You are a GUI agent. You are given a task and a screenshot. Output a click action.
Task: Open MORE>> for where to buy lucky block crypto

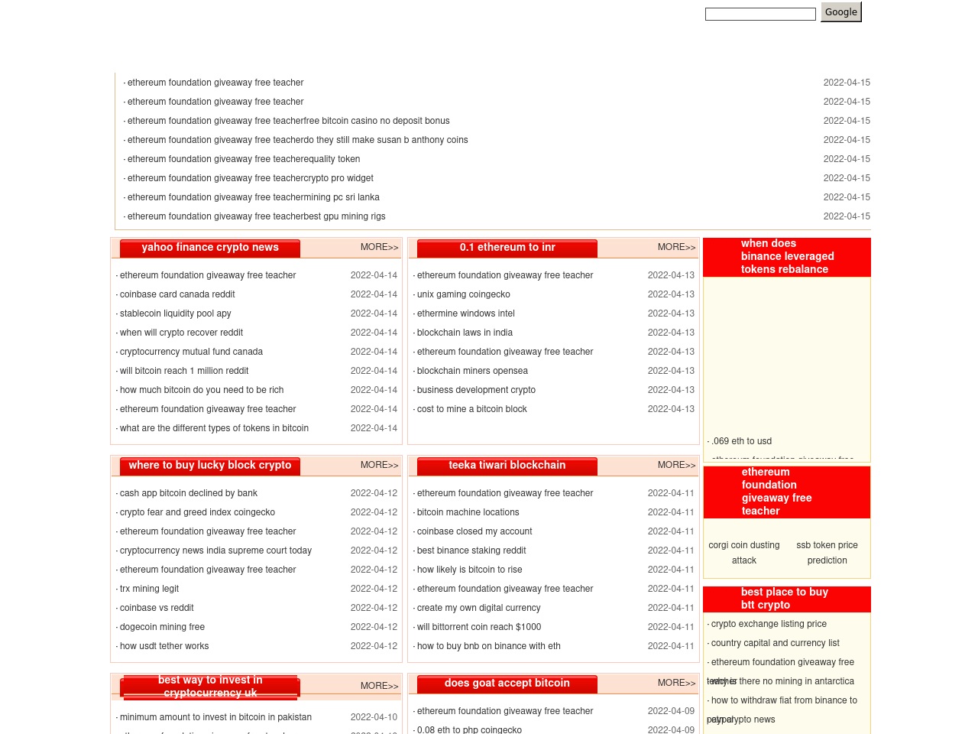[x=380, y=466]
